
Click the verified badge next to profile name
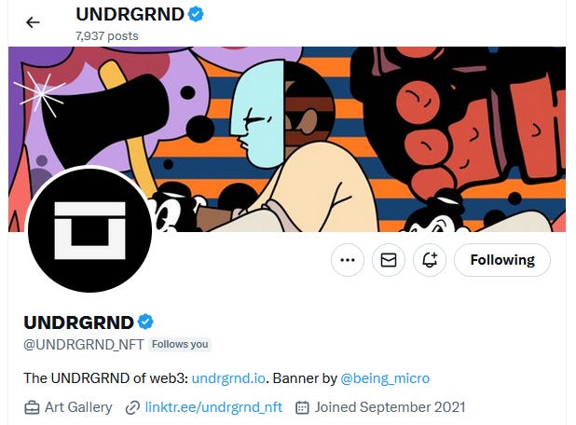[x=145, y=322]
